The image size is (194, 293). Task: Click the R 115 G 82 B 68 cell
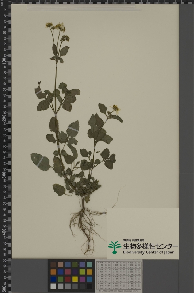tap(100, 265)
